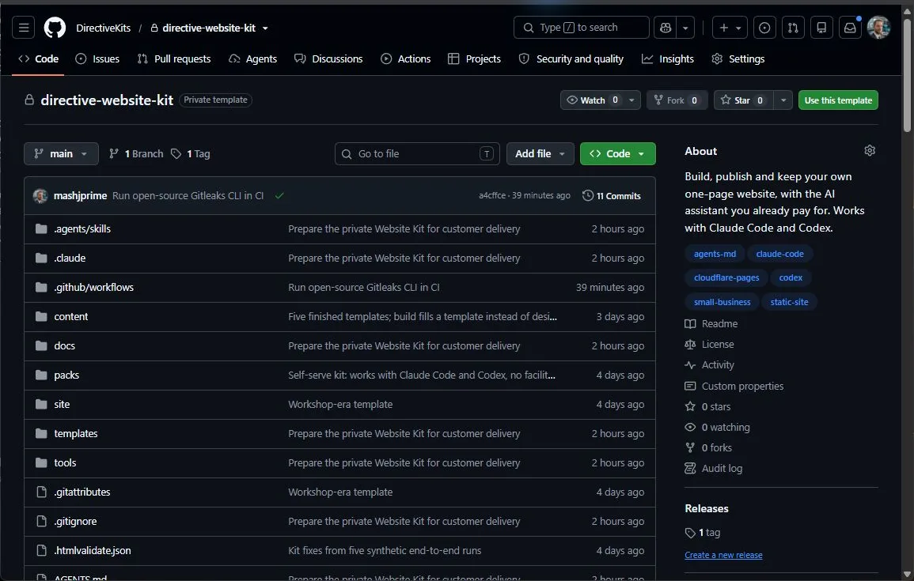
Task: Open the main branch selector dropdown
Action: pyautogui.click(x=61, y=153)
